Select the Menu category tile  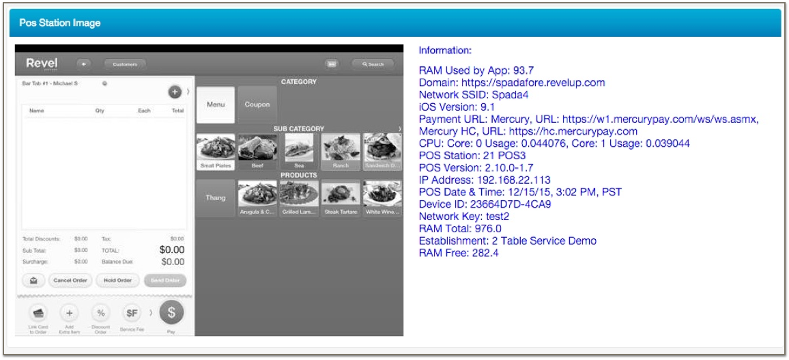pos(216,105)
